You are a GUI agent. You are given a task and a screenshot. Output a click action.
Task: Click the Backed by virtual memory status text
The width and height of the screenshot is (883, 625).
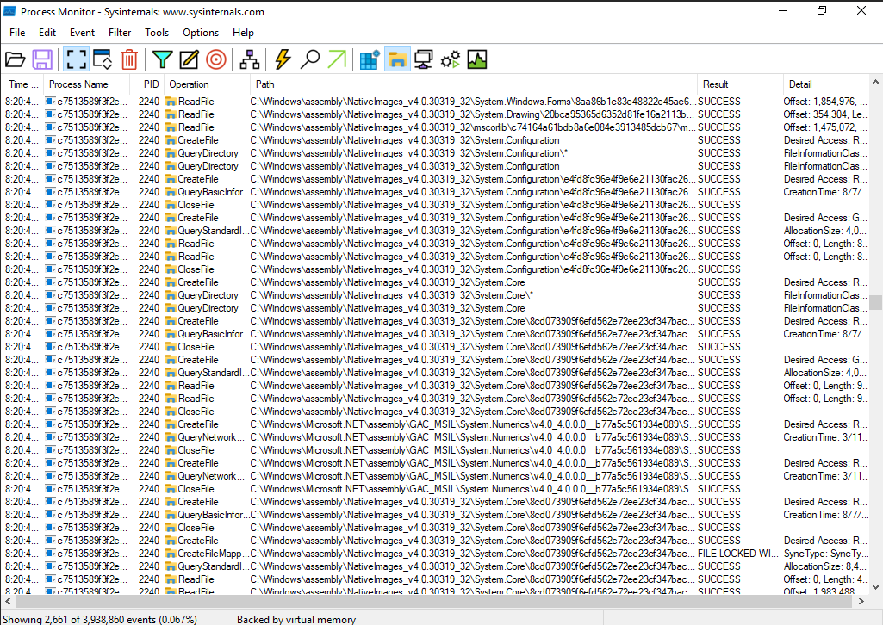click(296, 619)
